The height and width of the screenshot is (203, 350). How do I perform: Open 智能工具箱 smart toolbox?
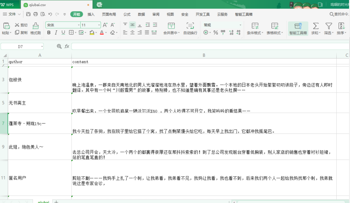[298, 29]
